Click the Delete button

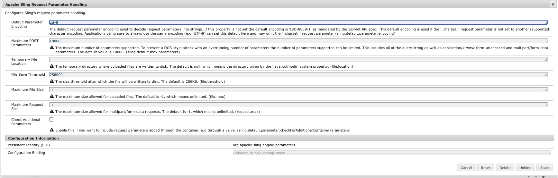(x=505, y=168)
